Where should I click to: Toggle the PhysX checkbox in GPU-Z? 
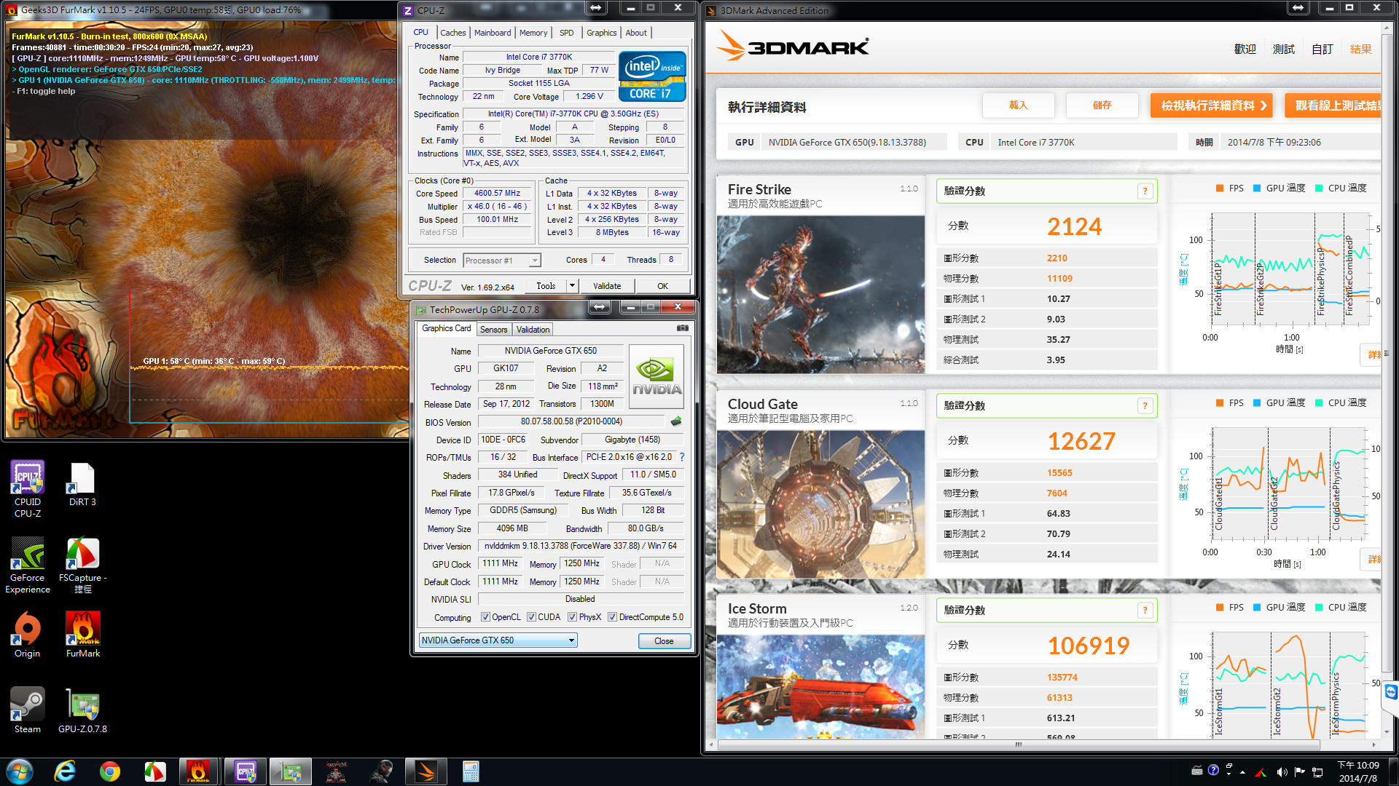click(x=572, y=617)
